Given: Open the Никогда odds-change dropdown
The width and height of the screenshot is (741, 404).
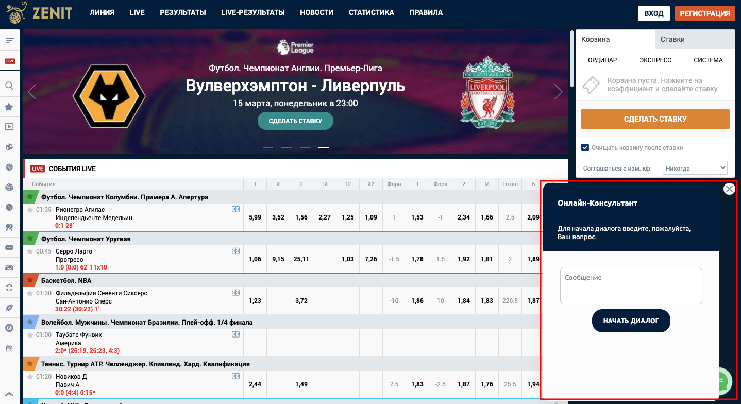Looking at the screenshot, I should (x=695, y=168).
